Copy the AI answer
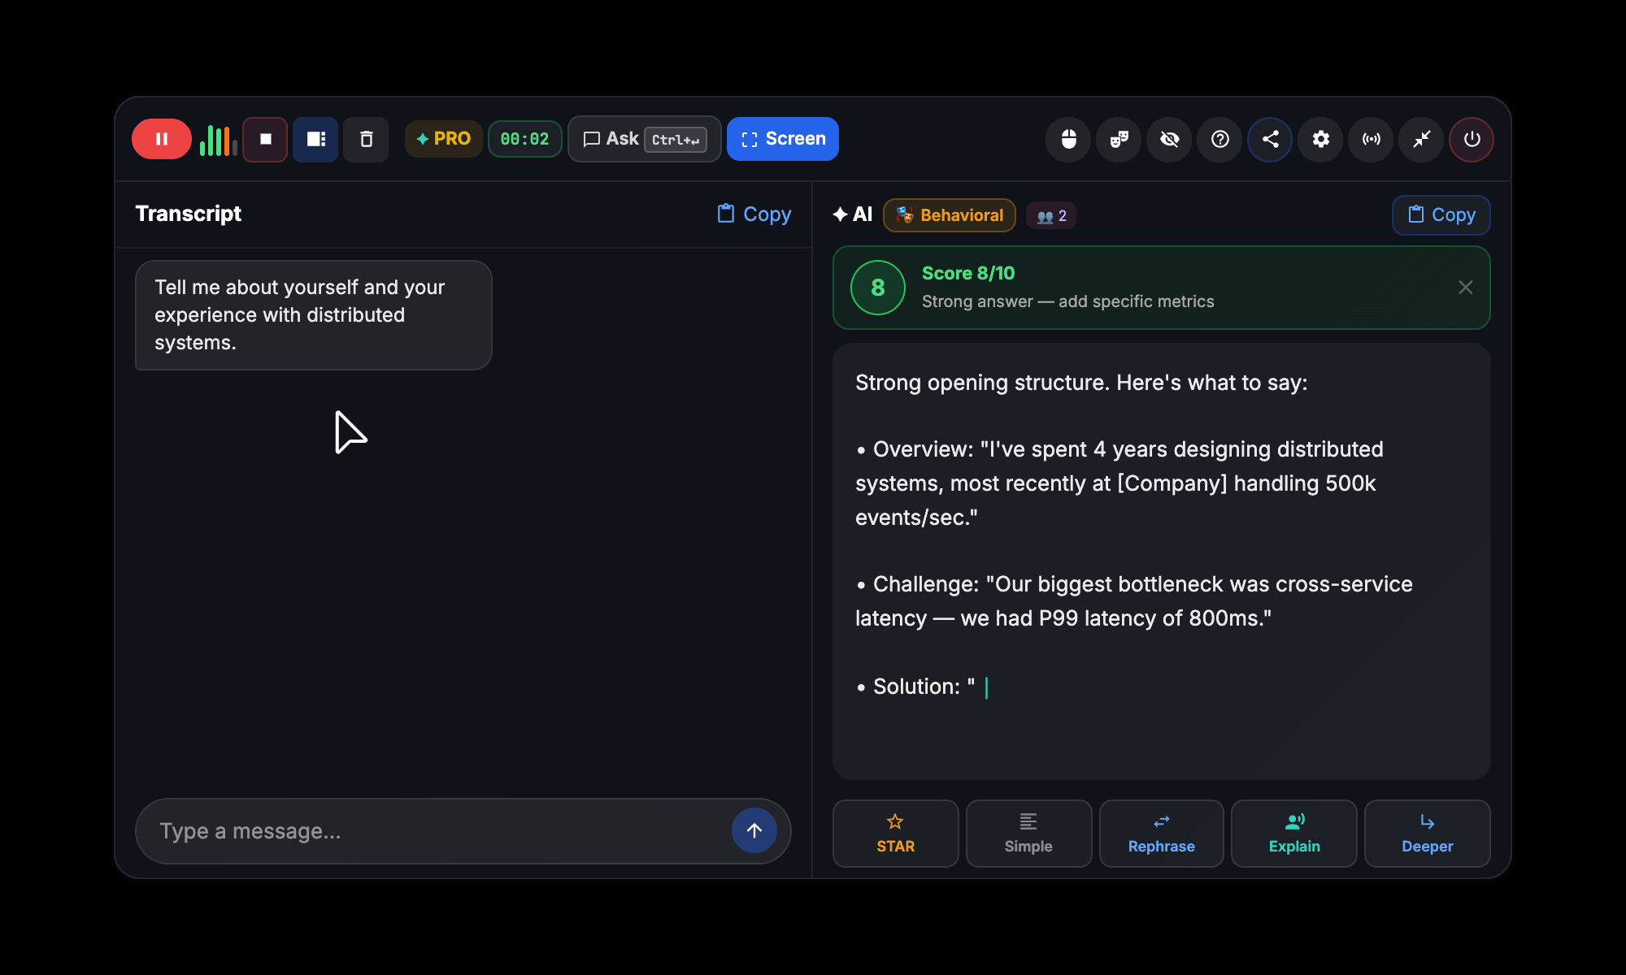1626x975 pixels. [1441, 215]
